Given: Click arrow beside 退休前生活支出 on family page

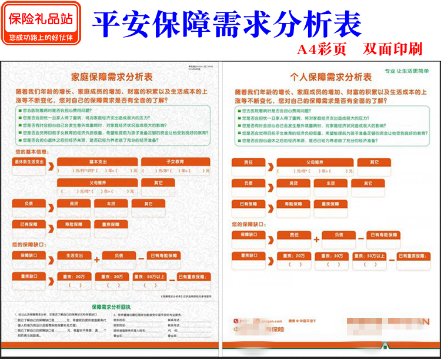Looking at the screenshot, I should (x=51, y=166).
